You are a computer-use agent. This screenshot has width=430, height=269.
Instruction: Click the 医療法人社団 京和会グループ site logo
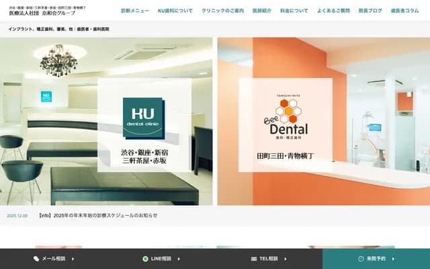pyautogui.click(x=47, y=11)
